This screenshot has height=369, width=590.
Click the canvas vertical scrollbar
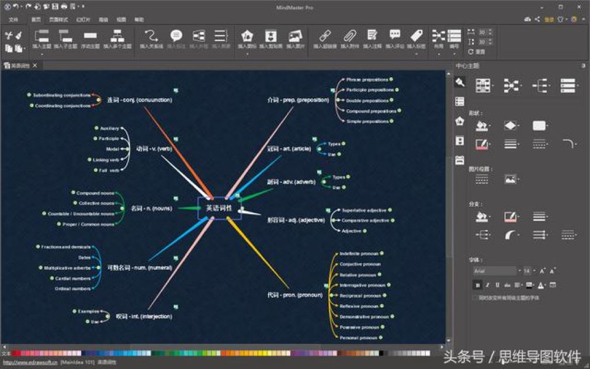tap(448, 207)
